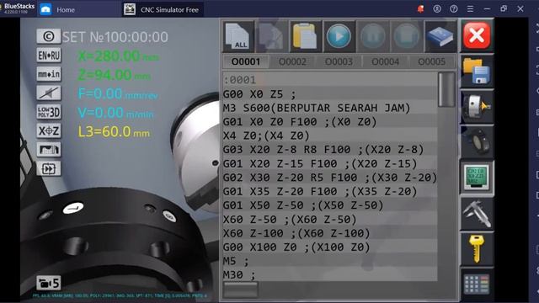The width and height of the screenshot is (539, 303).
Task: Toggle units with mm•in button
Action: point(49,74)
